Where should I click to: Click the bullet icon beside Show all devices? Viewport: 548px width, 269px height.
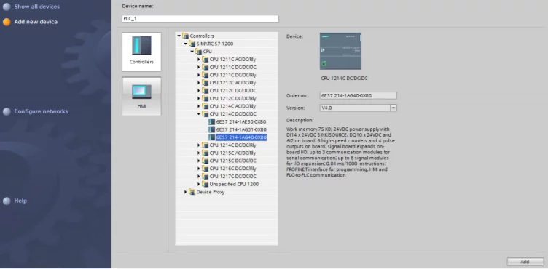tap(7, 7)
